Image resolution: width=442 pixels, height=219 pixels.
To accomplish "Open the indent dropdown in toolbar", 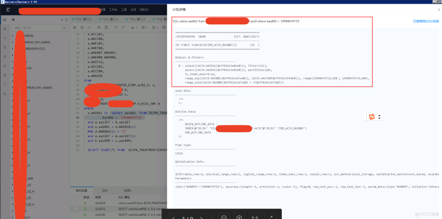I will coord(144,28).
